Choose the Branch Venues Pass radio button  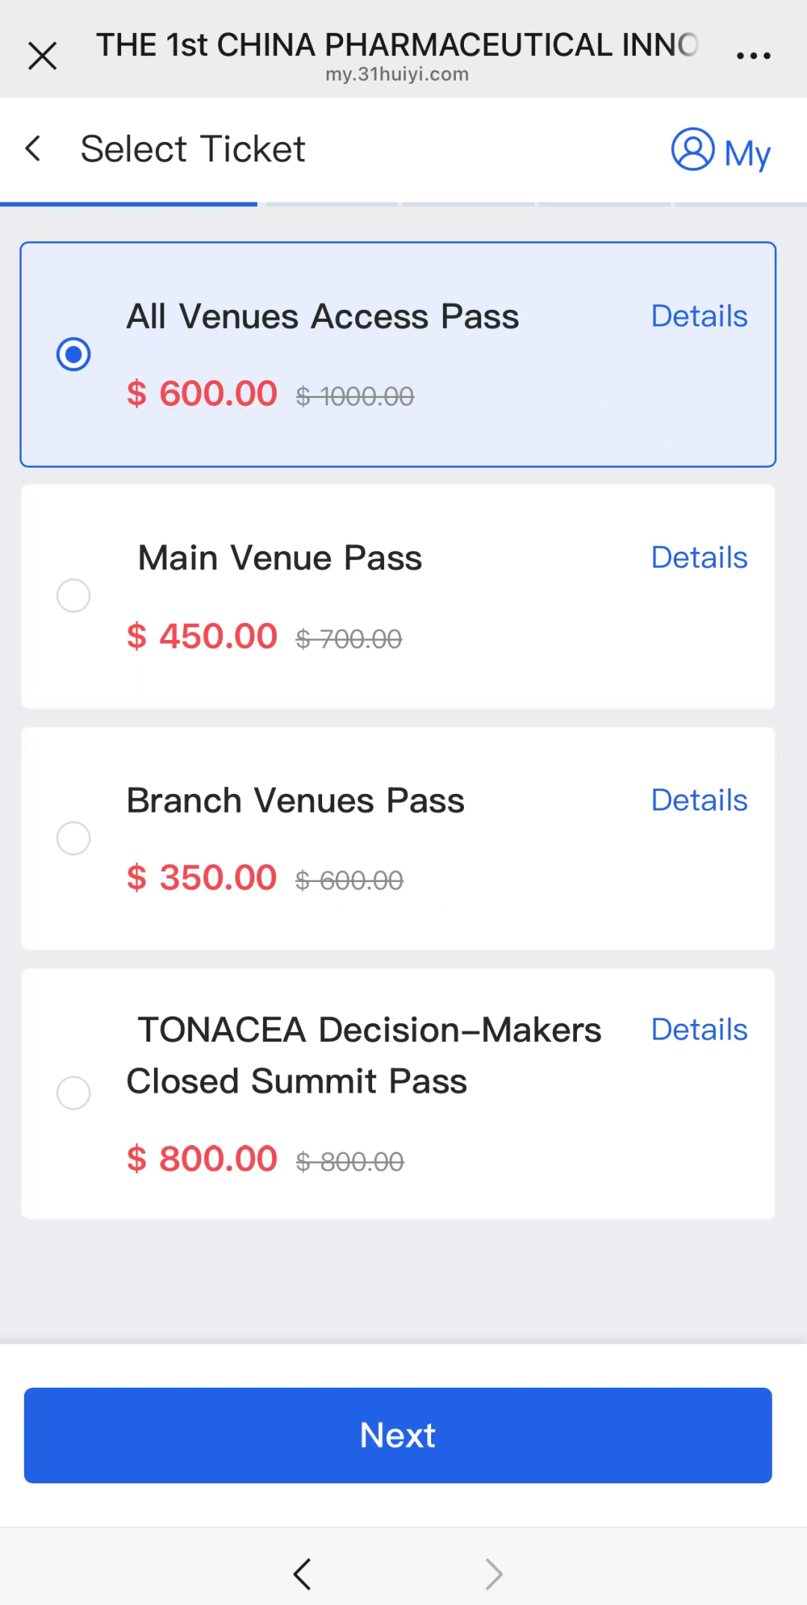[73, 838]
